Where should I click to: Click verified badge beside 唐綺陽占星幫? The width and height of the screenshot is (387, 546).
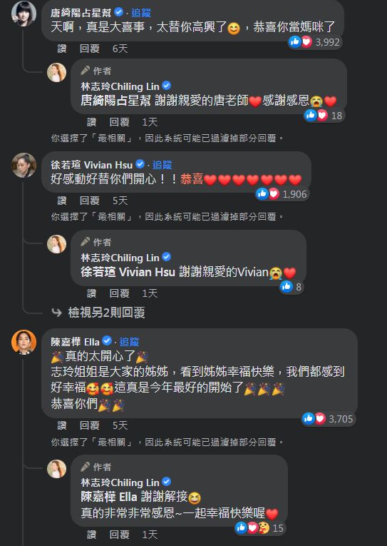(x=118, y=12)
